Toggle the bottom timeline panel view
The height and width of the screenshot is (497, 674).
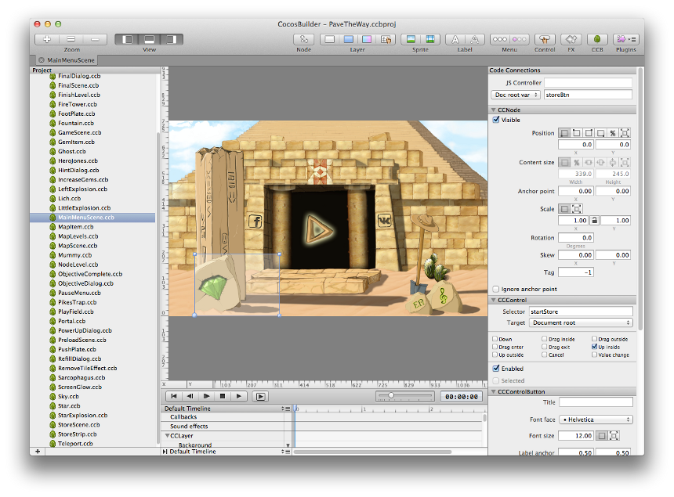click(x=149, y=39)
